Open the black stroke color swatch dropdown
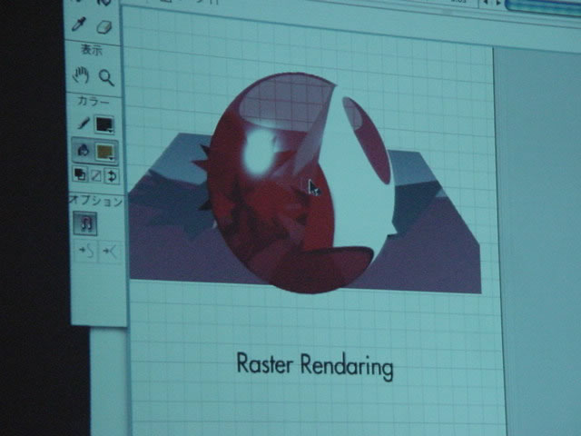The image size is (581, 436). pyautogui.click(x=104, y=124)
